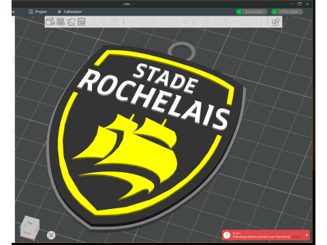Click the Add plate grid icon
Screen dimensions: 327x245
[61, 22]
